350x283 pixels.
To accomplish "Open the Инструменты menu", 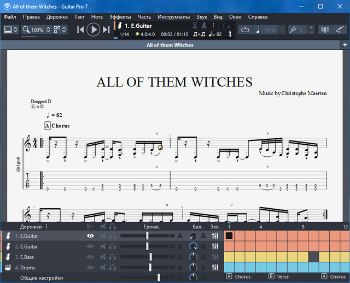I will 173,17.
